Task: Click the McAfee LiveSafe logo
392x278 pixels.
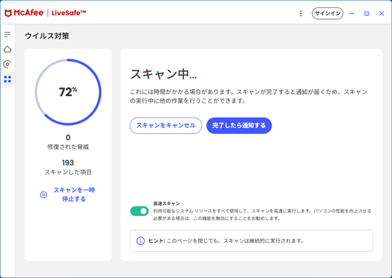Action: 45,13
